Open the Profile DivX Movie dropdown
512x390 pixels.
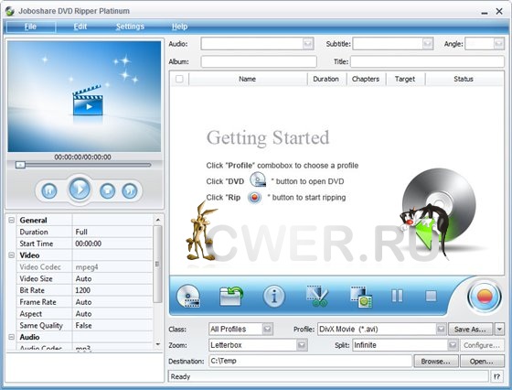pyautogui.click(x=441, y=329)
